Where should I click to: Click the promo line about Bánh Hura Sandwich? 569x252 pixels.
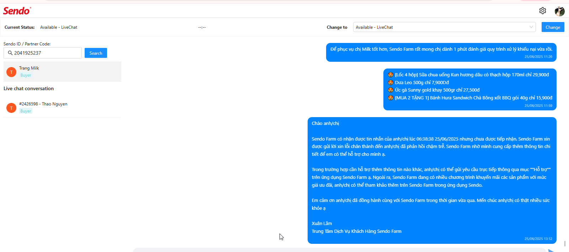[470, 98]
